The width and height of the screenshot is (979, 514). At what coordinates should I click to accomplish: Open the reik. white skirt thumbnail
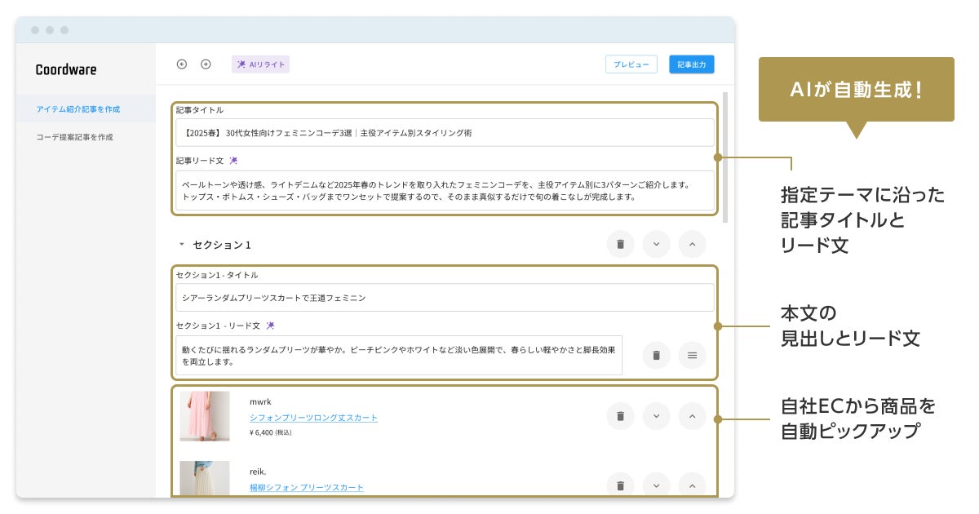point(205,479)
